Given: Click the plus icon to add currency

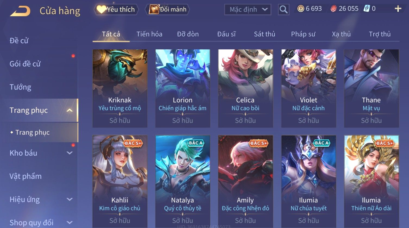Looking at the screenshot, I should [398, 9].
